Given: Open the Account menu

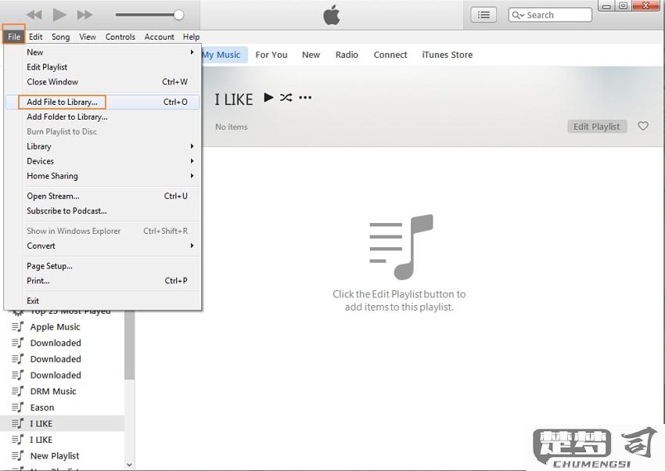Looking at the screenshot, I should click(x=159, y=37).
